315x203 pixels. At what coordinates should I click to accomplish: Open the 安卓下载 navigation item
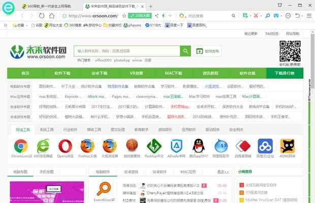[100, 73]
